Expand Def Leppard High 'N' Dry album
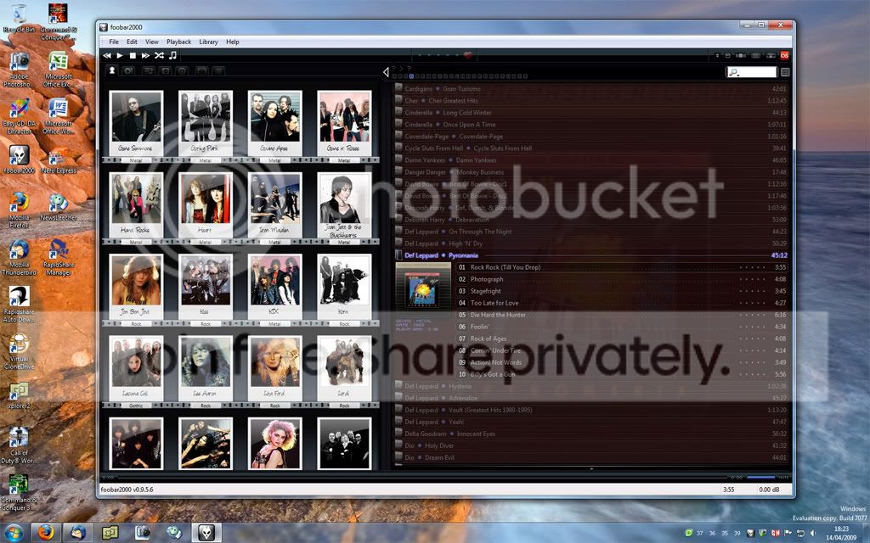Screen dimensions: 870x543 (x=591, y=244)
